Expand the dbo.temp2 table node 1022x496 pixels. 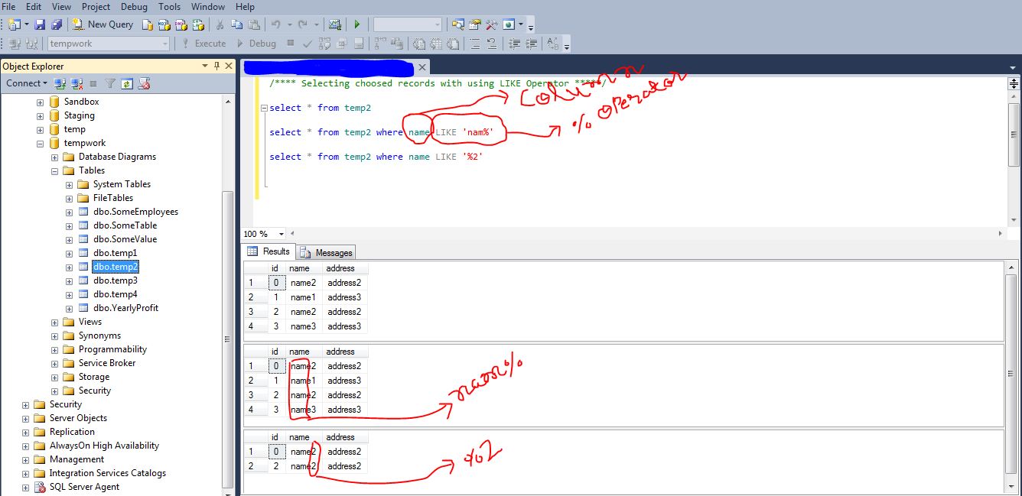[69, 267]
